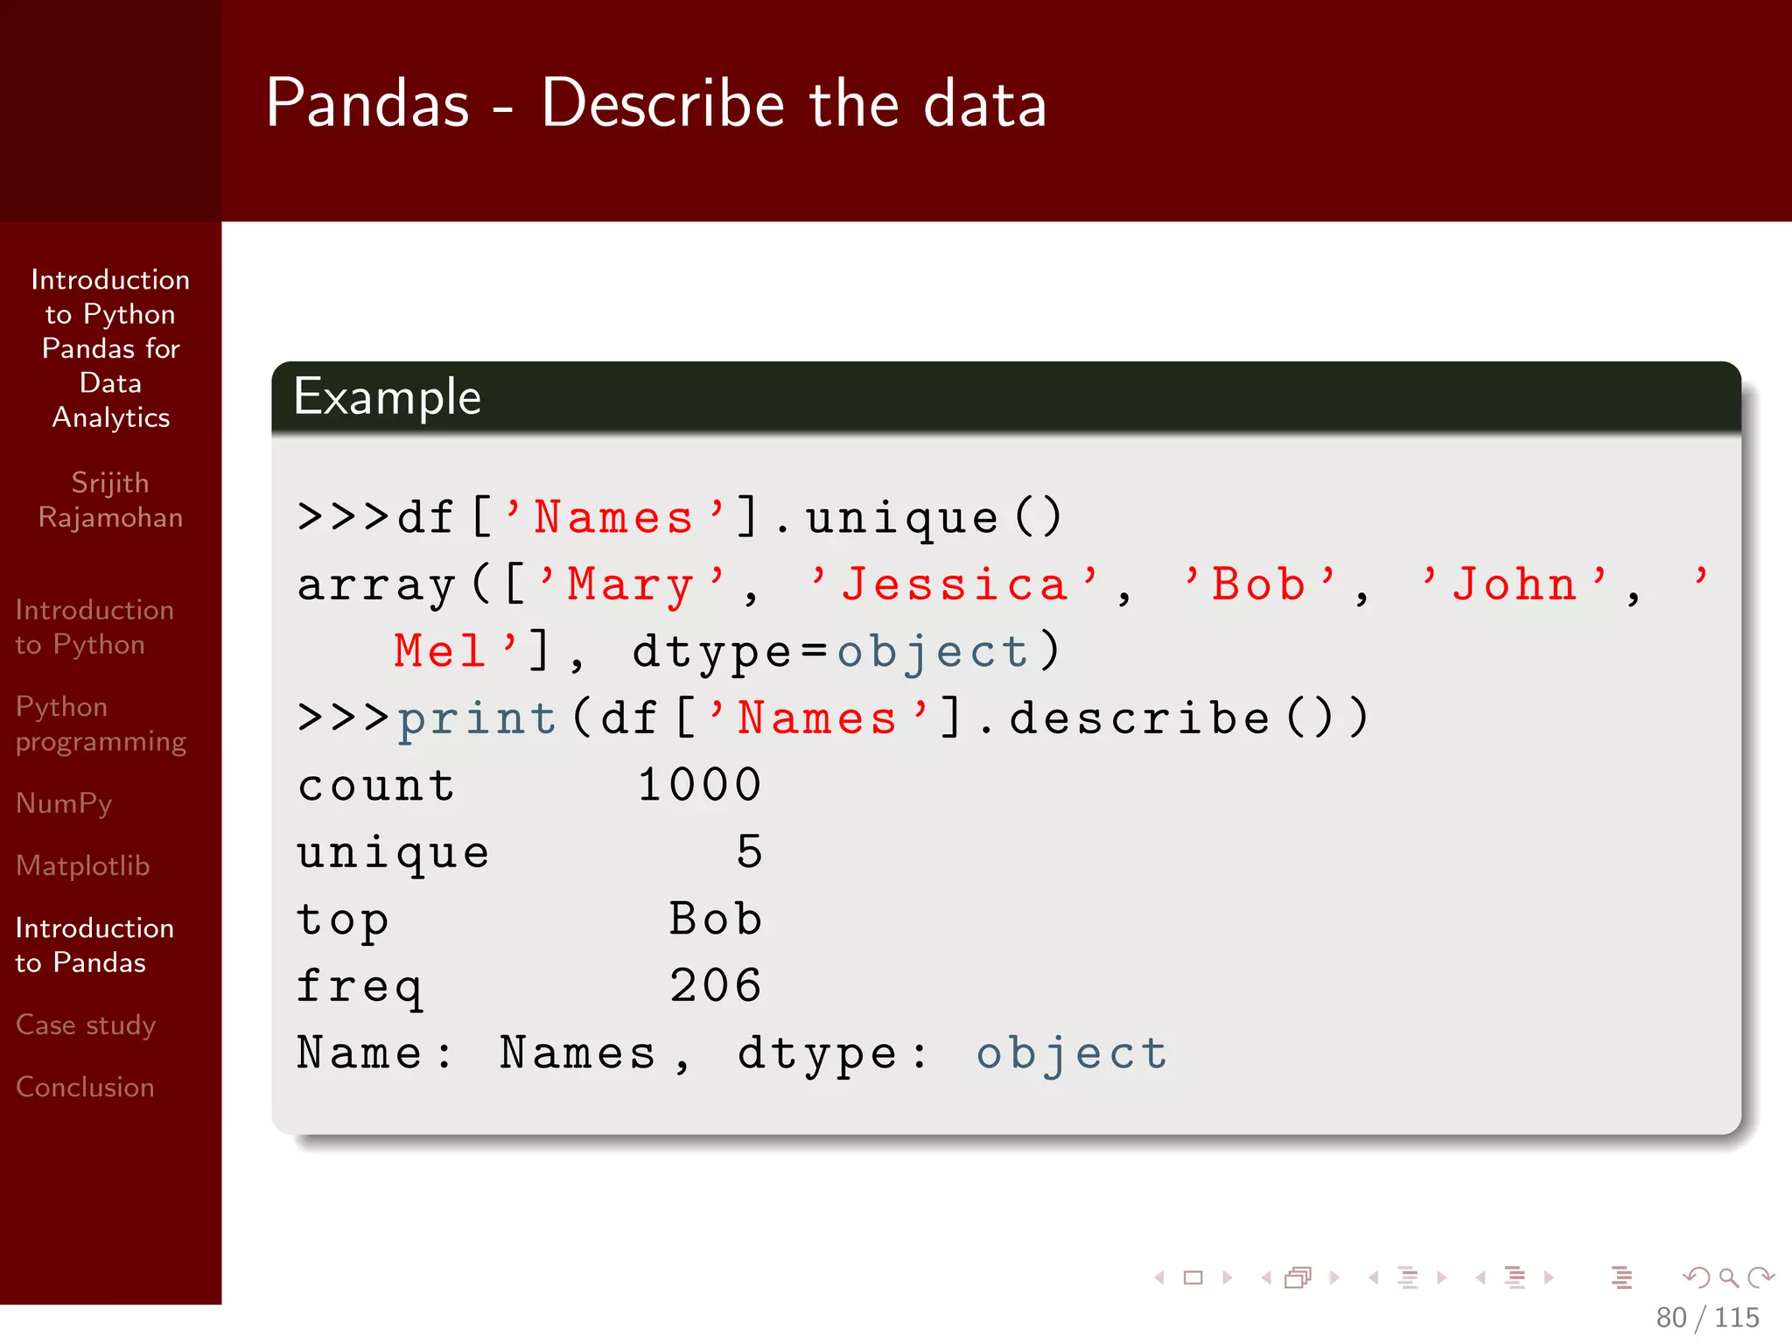Jump to Introduction to Pandas section
Image resolution: width=1792 pixels, height=1344 pixels.
tap(94, 945)
